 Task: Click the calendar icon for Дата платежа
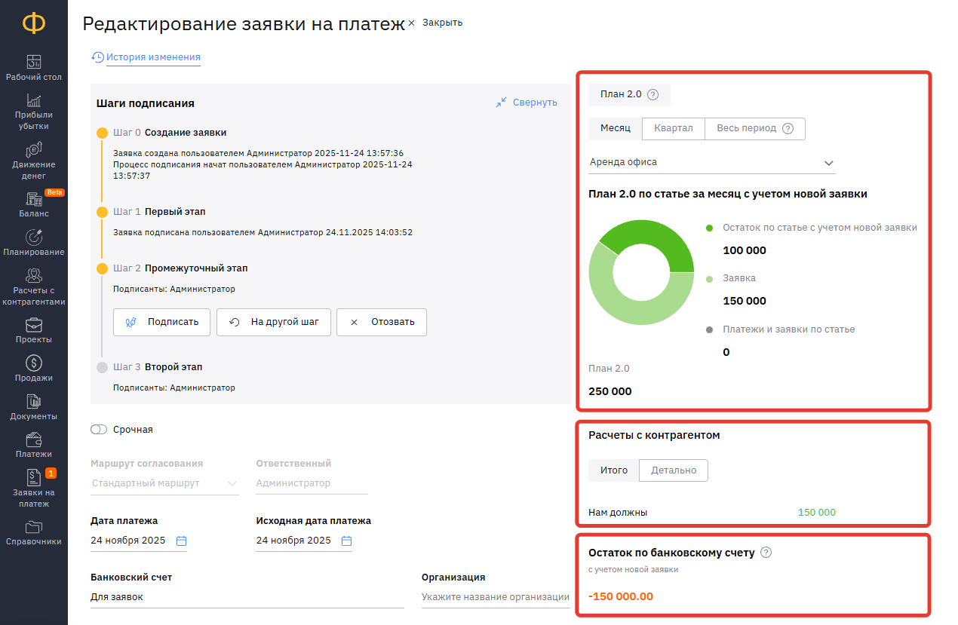click(181, 541)
